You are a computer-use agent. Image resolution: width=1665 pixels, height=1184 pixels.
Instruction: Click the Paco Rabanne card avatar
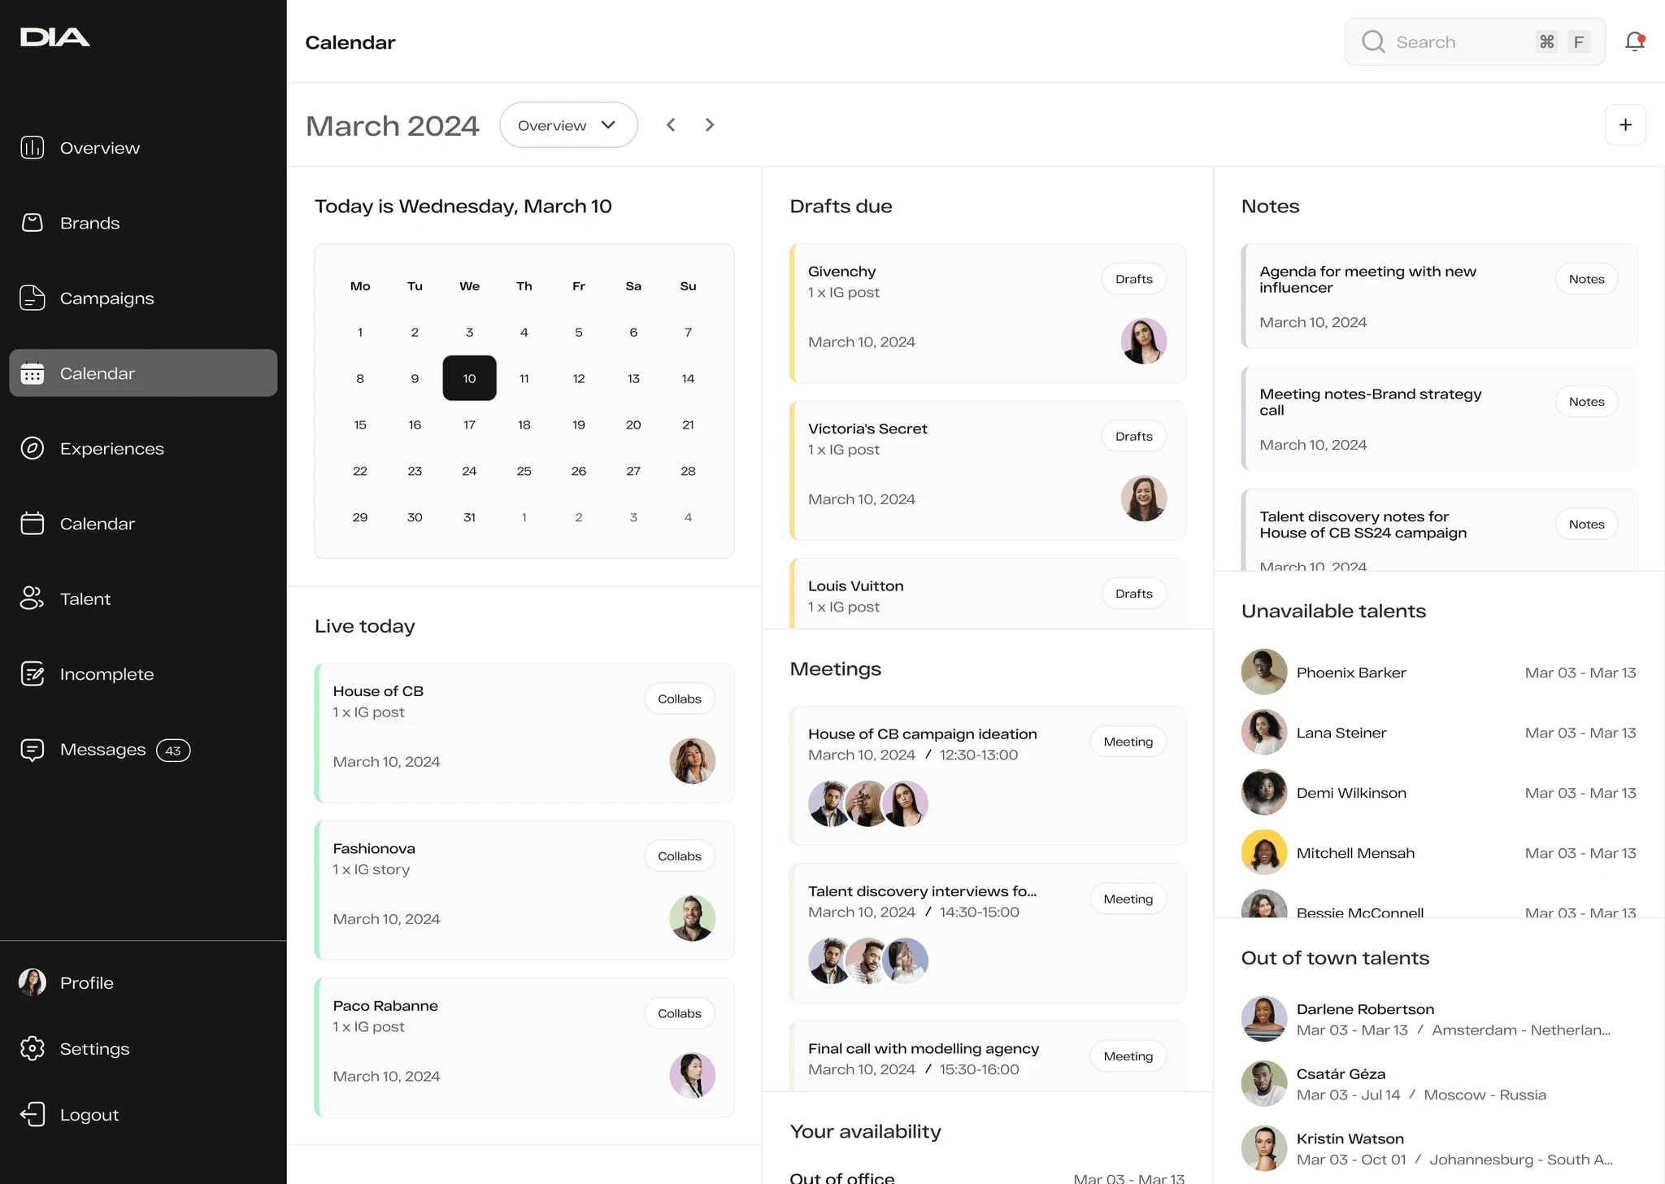coord(693,1076)
